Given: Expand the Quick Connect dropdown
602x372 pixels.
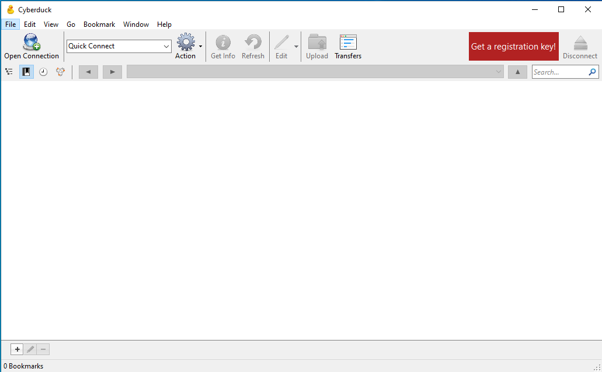Looking at the screenshot, I should click(x=166, y=47).
